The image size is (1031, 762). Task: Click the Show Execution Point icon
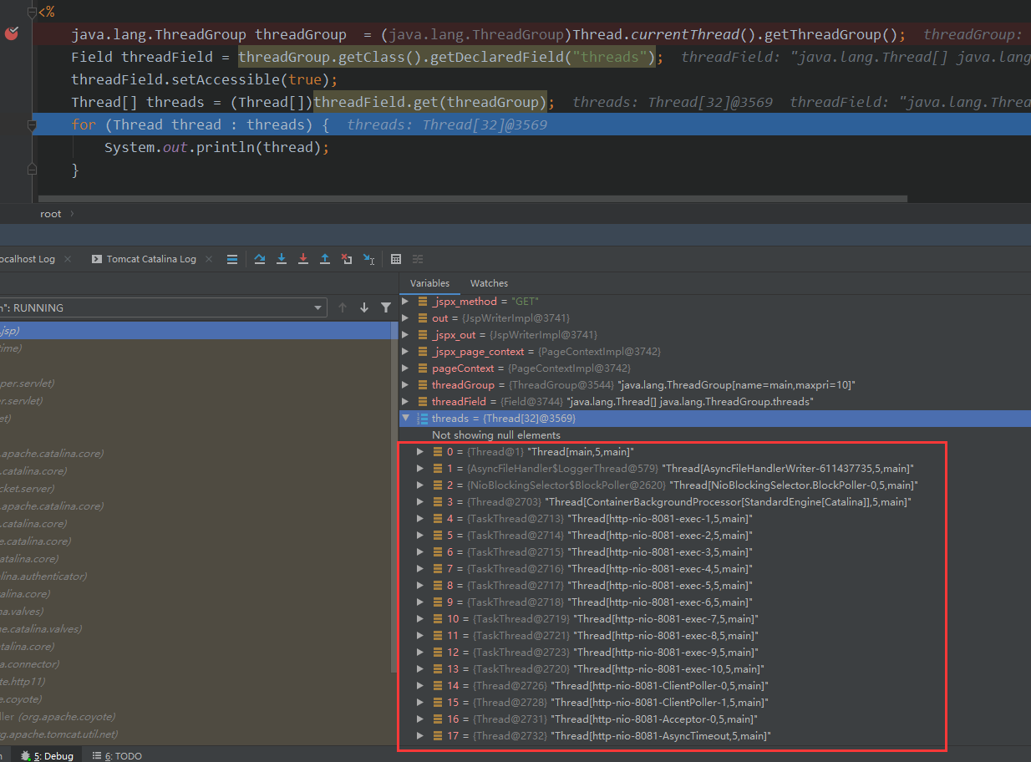tap(232, 259)
